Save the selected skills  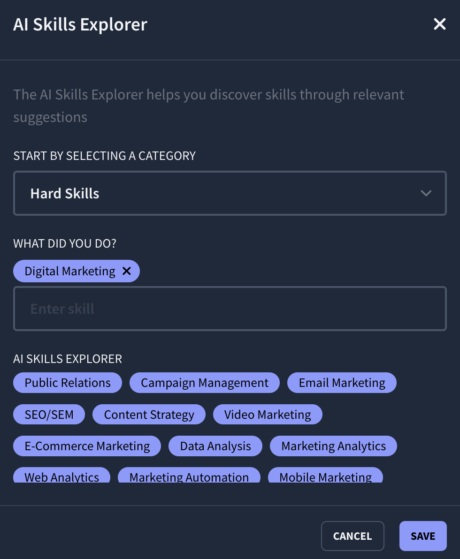coord(422,536)
